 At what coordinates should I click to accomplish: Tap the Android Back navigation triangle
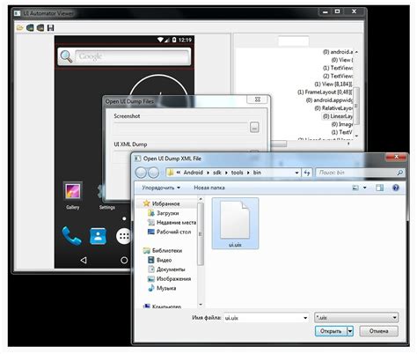(x=84, y=260)
